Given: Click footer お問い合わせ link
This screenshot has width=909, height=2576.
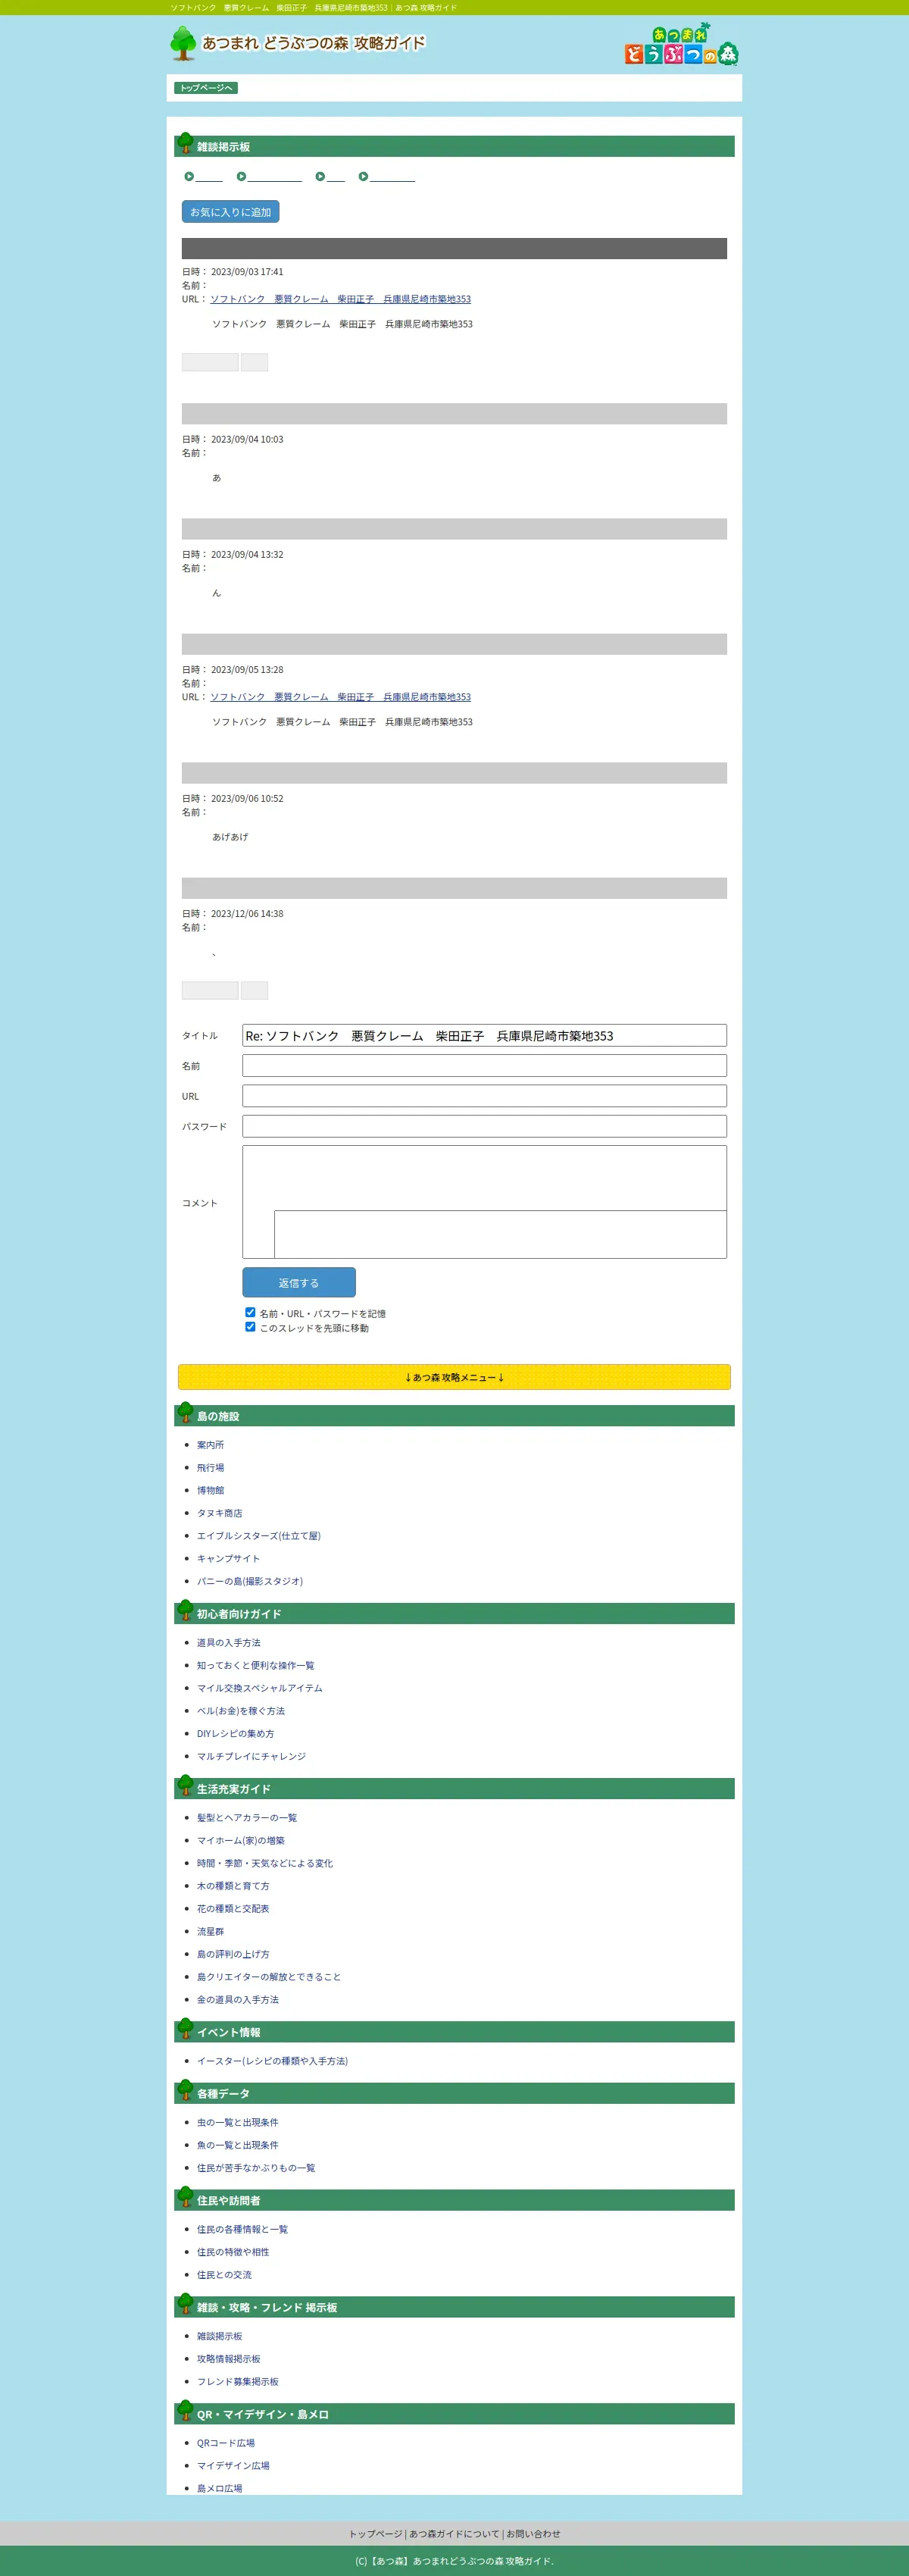Looking at the screenshot, I should 533,2534.
